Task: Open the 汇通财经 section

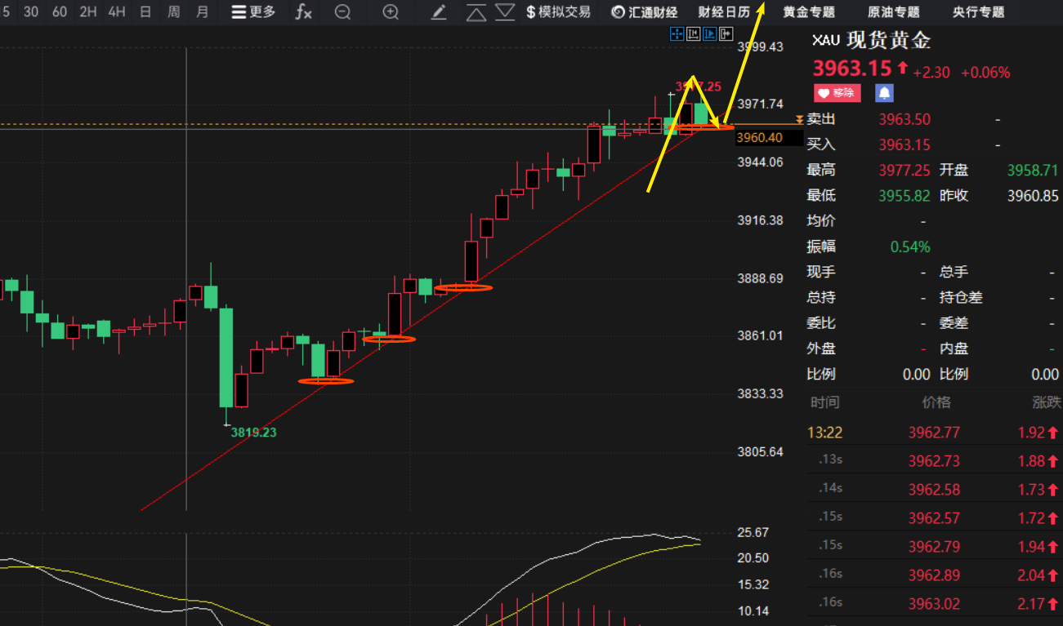Action: pos(645,12)
